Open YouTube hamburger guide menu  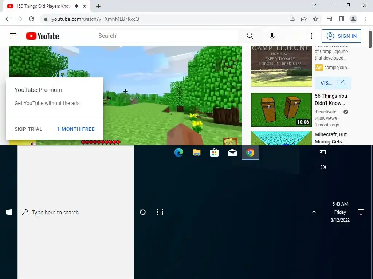13,36
